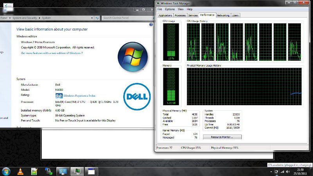
Task: Switch to System Control Panel taskbar button
Action: 63,171
